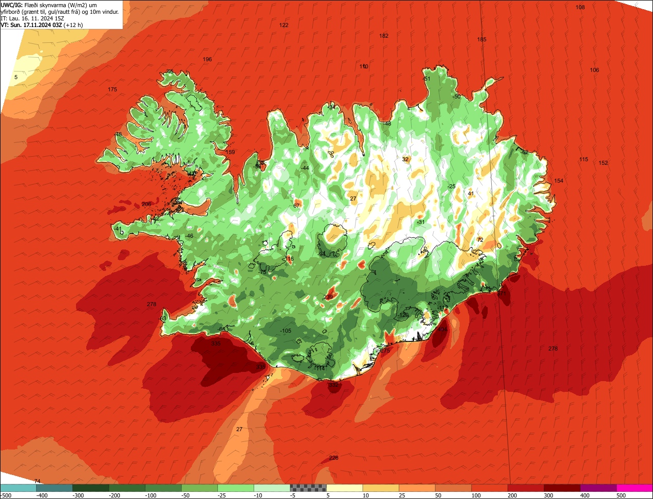
Task: Click the legend label '500'
Action: 621,495
